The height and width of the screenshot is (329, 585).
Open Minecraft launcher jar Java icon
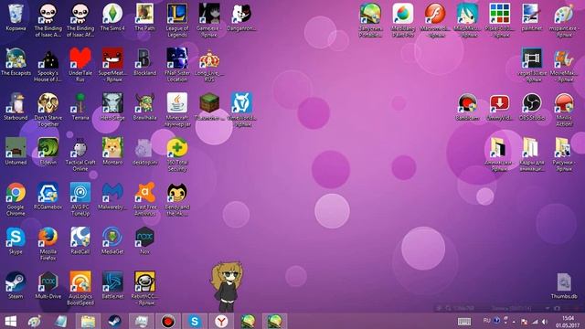[x=176, y=110]
